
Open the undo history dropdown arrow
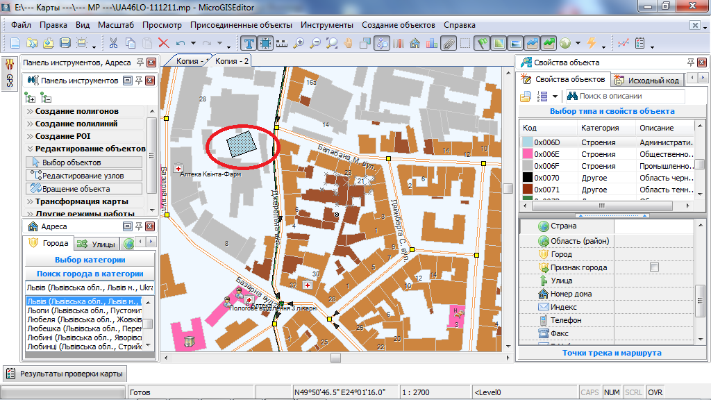(x=193, y=44)
